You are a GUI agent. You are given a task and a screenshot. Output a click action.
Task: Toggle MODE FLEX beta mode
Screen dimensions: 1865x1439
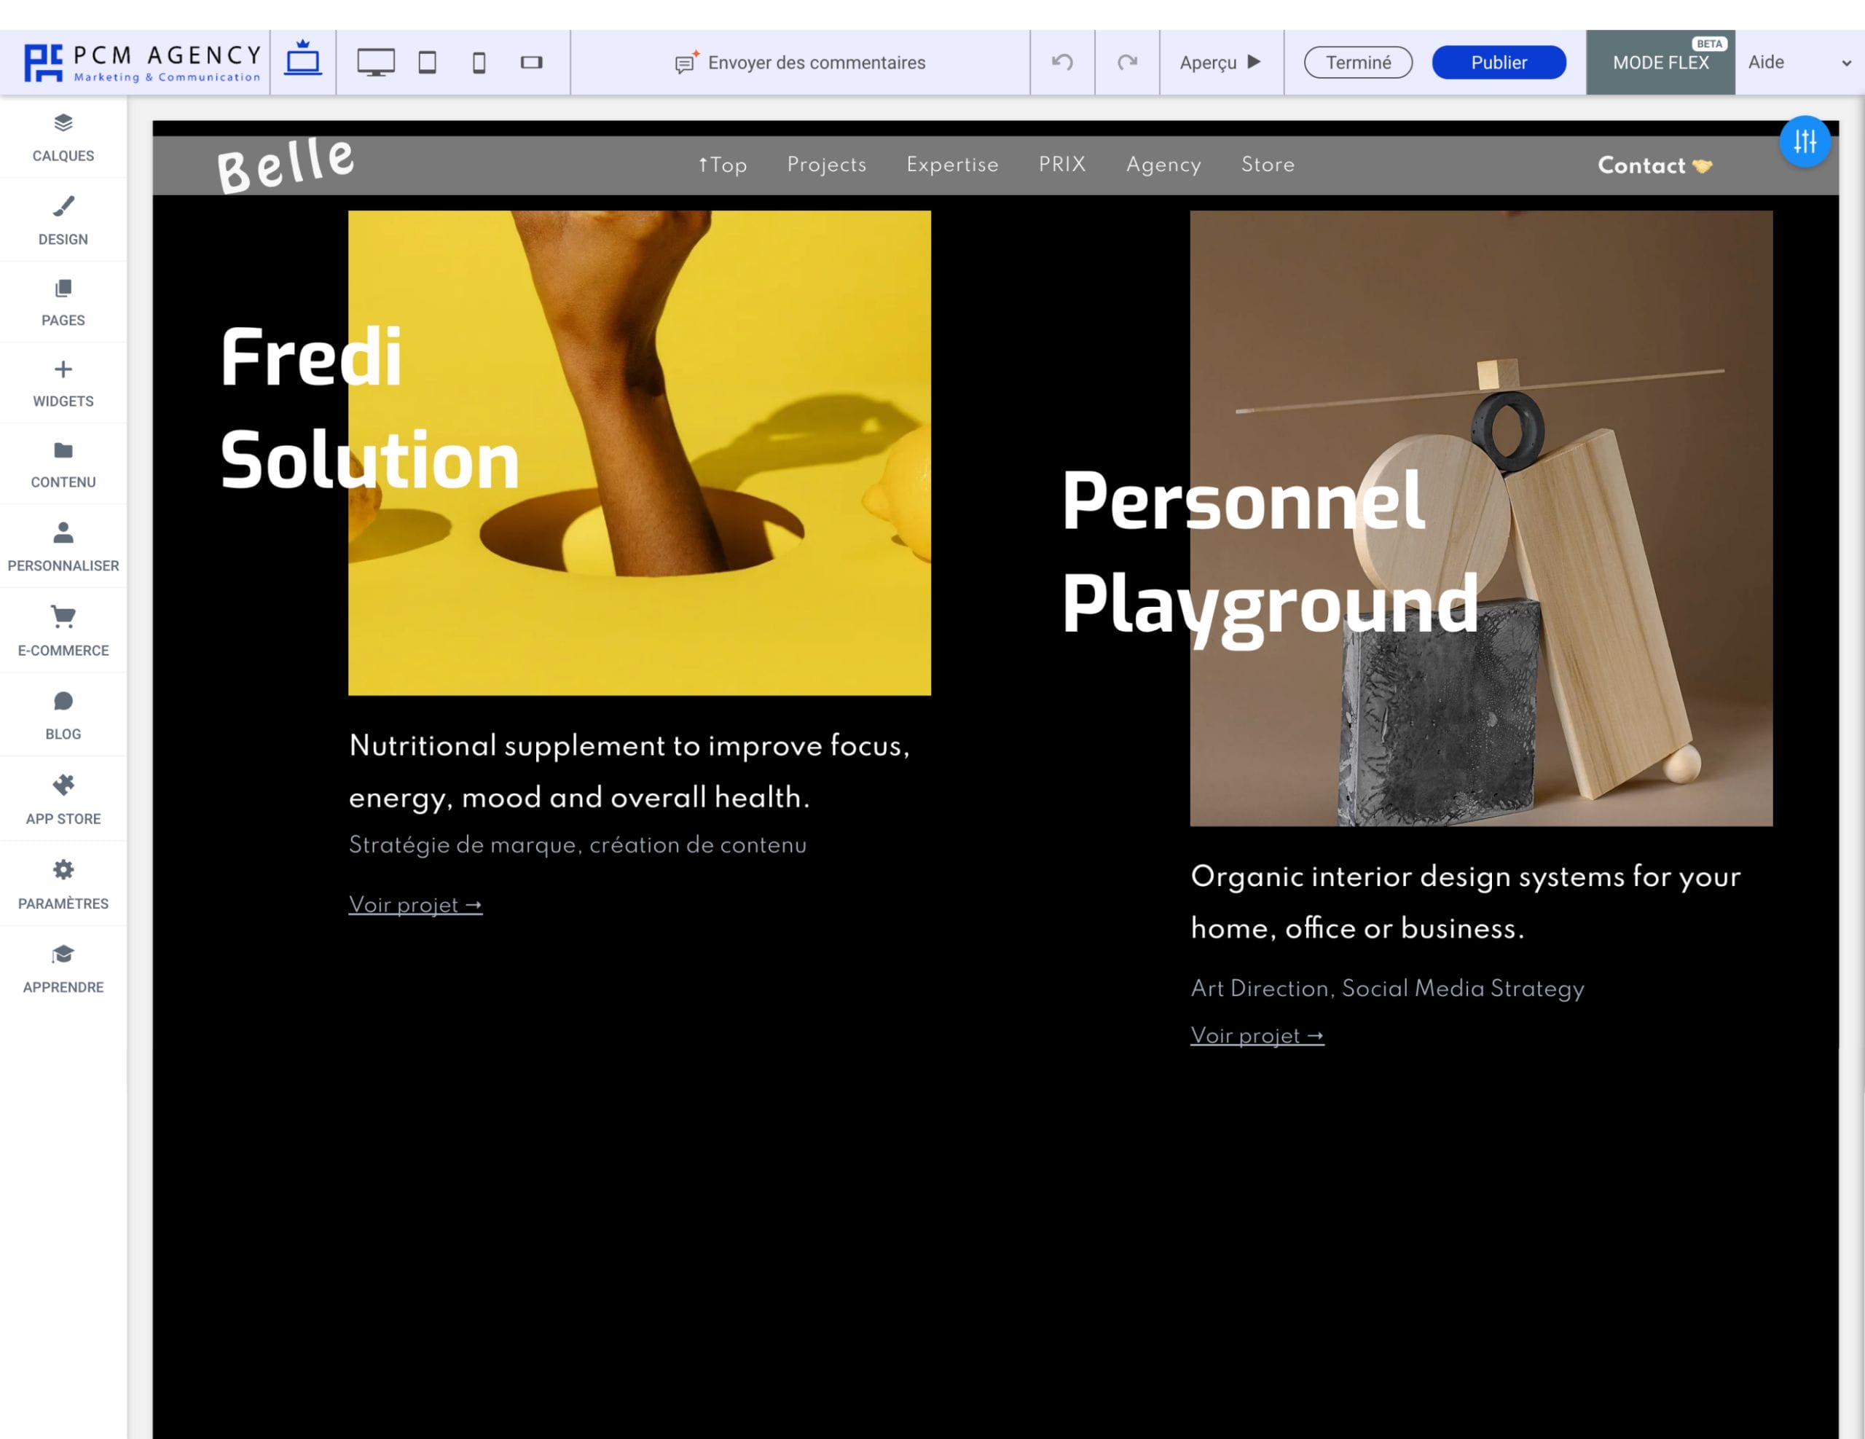coord(1660,63)
